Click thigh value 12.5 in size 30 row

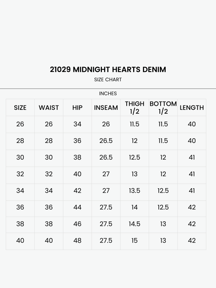pyautogui.click(x=135, y=157)
